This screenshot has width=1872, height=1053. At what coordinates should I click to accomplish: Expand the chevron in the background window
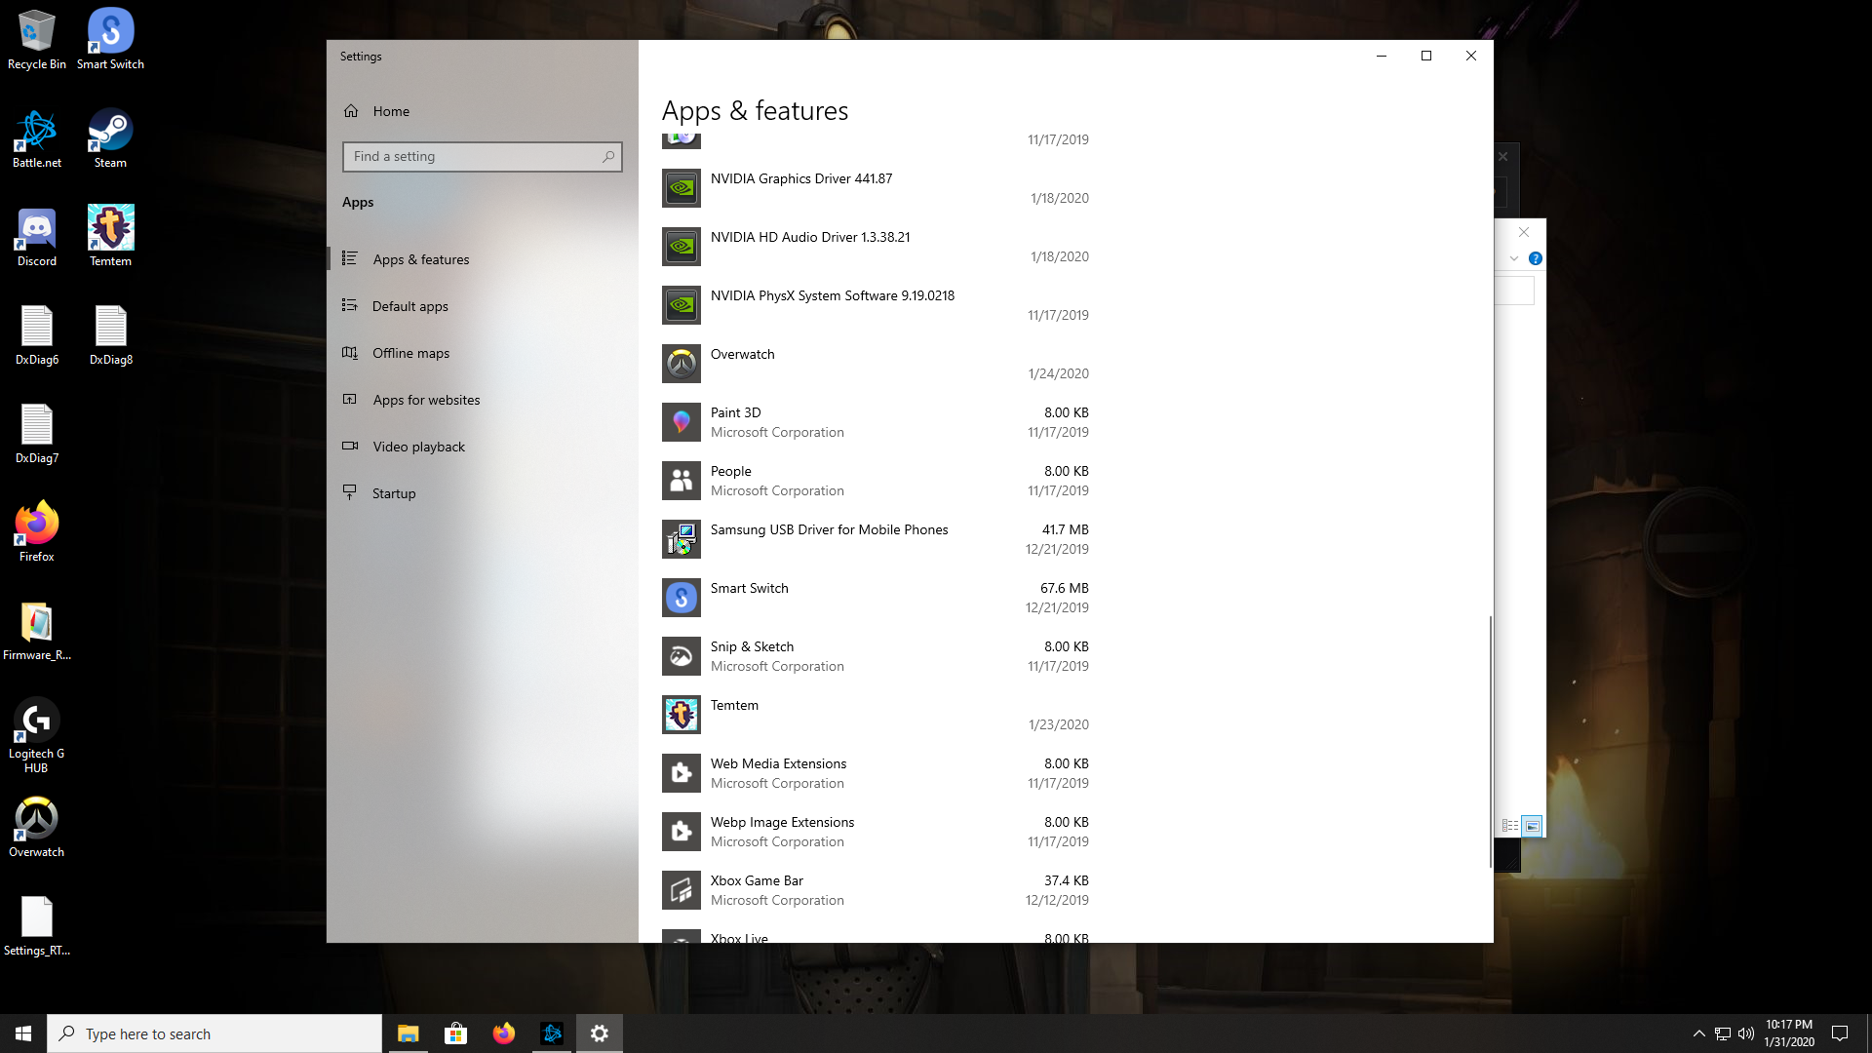coord(1513,258)
